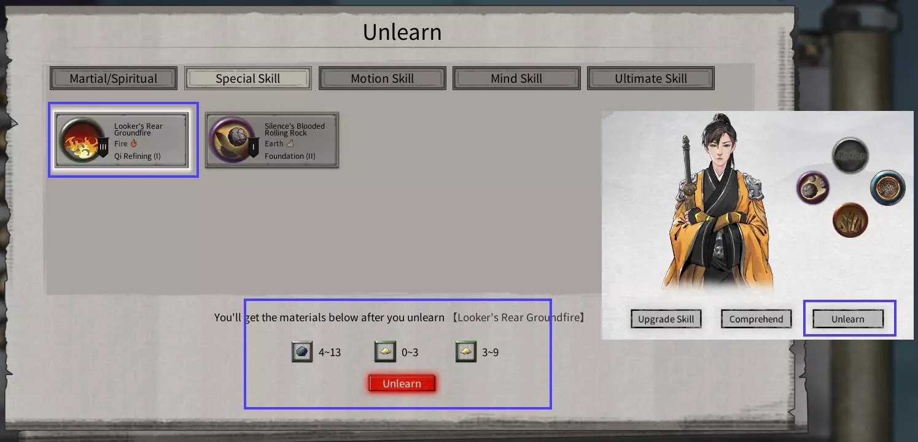Click the orange claw skill orb
The image size is (918, 442).
850,221
